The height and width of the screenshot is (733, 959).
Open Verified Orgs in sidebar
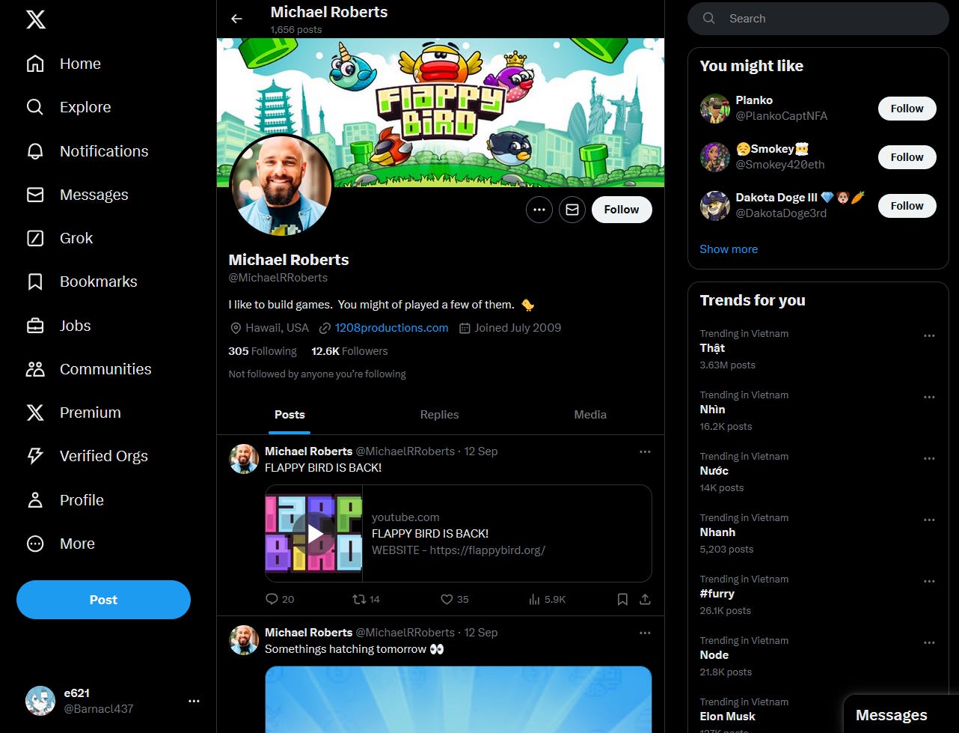click(87, 456)
